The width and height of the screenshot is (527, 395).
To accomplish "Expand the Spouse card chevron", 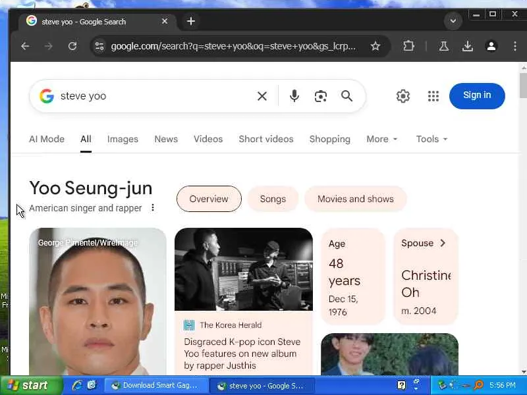I will [443, 243].
